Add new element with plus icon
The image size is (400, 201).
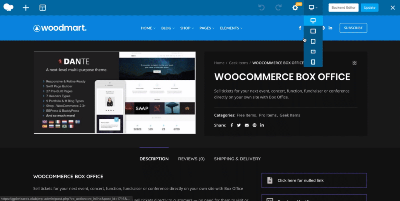coord(26,8)
